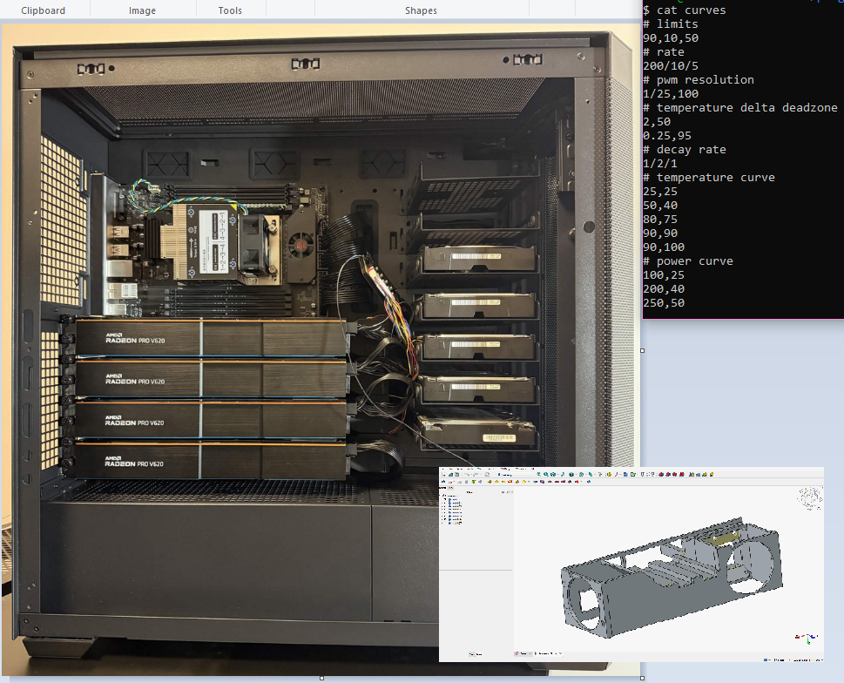Select the Clipboard ribbon group label
The width and height of the screenshot is (844, 683).
pyautogui.click(x=43, y=10)
